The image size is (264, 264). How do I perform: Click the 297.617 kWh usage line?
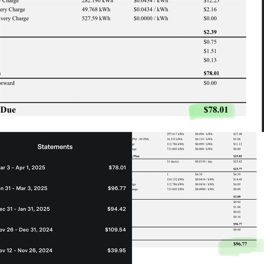[x=175, y=134]
